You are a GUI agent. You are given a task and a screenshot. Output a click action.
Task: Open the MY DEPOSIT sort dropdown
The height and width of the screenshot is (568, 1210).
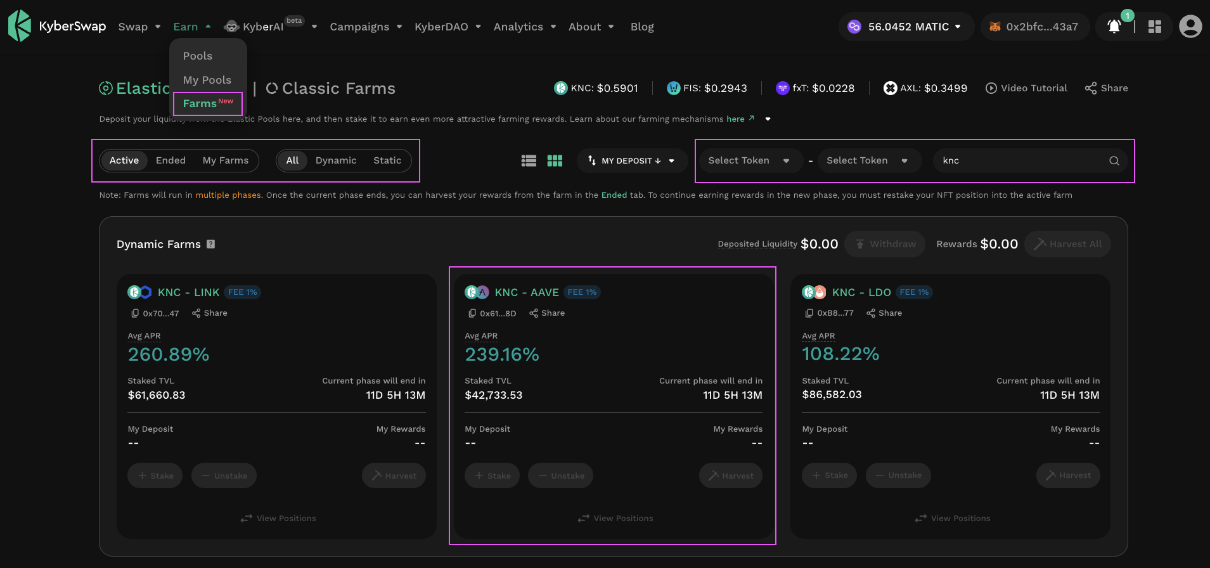click(632, 160)
